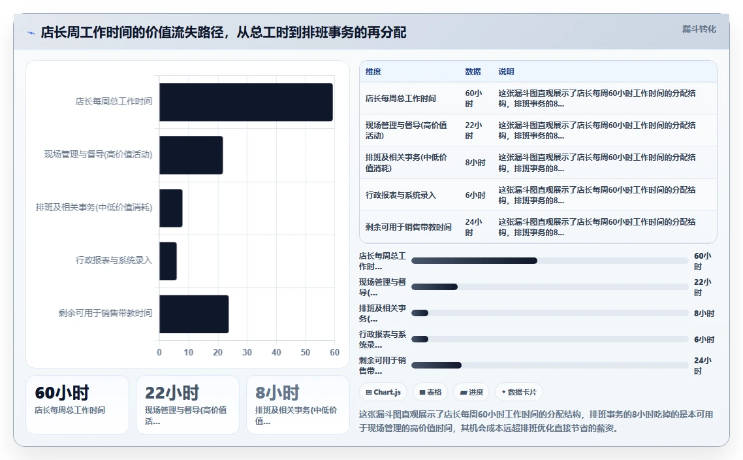Image resolution: width=743 pixels, height=460 pixels.
Task: Click the x-axis tick labeled 60
Action: [x=334, y=352]
